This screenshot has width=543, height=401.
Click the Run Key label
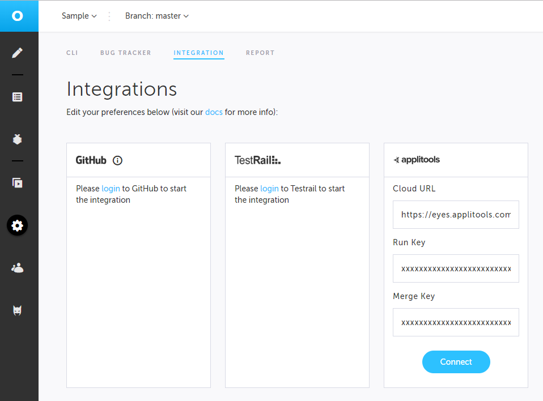(409, 242)
